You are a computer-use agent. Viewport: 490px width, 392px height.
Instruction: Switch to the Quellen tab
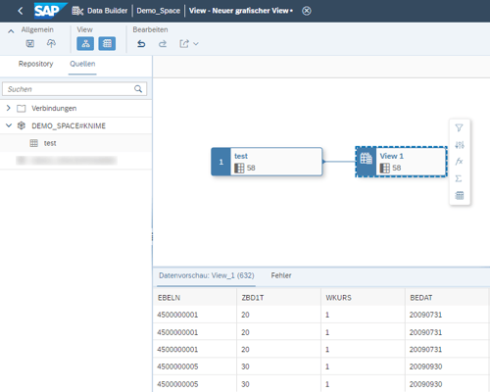(82, 64)
